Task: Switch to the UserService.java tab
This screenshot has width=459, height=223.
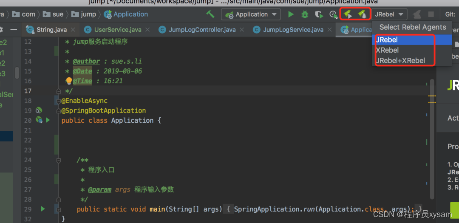Action: 118,30
